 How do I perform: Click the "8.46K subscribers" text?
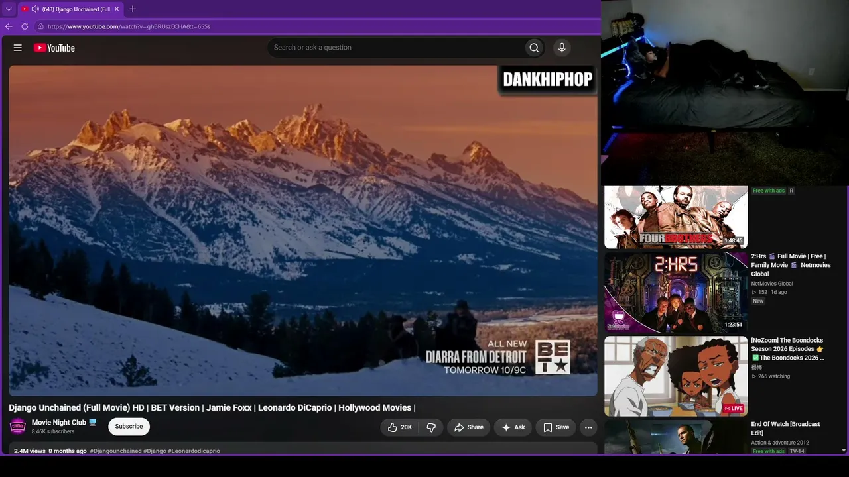[53, 432]
